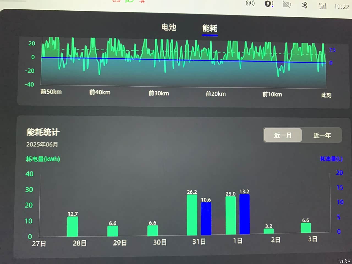Select the 近一月 view option
This screenshot has width=352, height=264.
[x=283, y=135]
